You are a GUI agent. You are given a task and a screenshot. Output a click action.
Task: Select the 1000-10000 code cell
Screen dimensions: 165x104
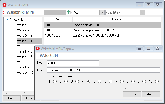[x=58, y=36]
